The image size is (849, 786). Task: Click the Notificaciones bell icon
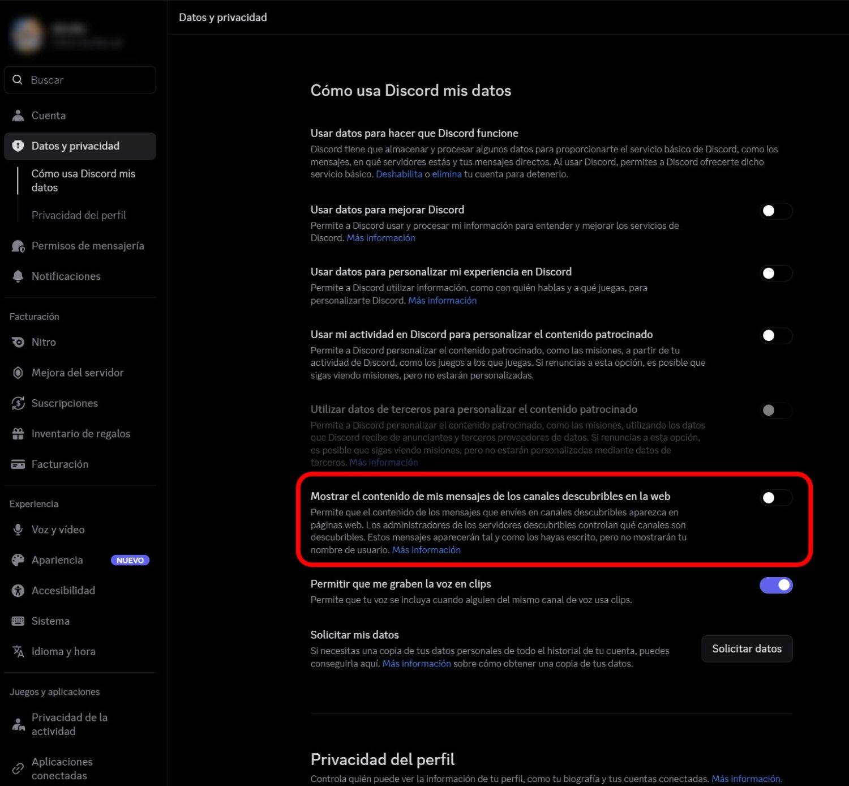click(18, 276)
